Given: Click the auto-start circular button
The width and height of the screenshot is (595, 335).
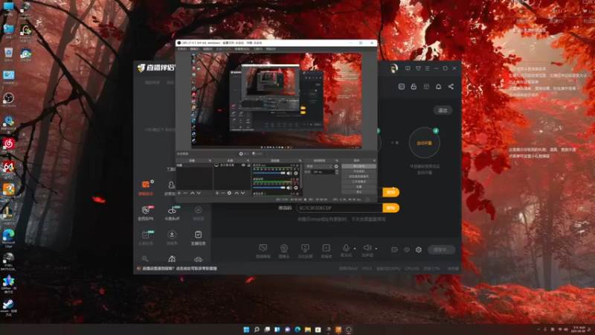Looking at the screenshot, I should [424, 143].
